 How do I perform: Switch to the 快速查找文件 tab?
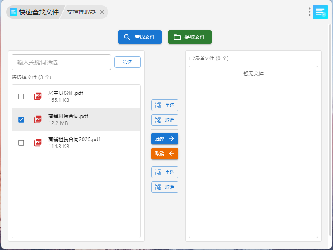[x=35, y=12]
